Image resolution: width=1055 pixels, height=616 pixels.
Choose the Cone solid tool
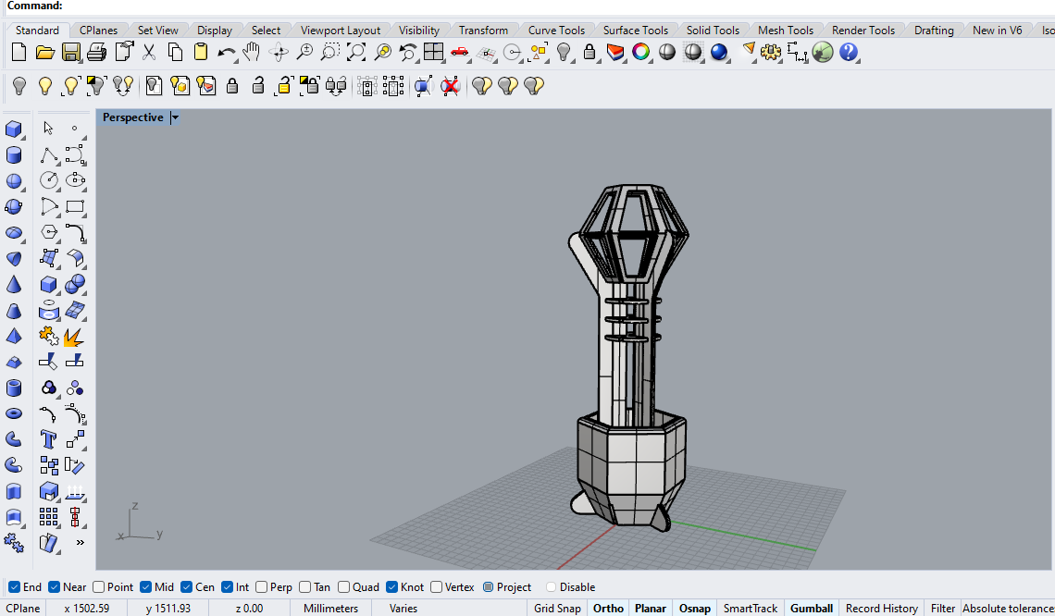pyautogui.click(x=14, y=285)
